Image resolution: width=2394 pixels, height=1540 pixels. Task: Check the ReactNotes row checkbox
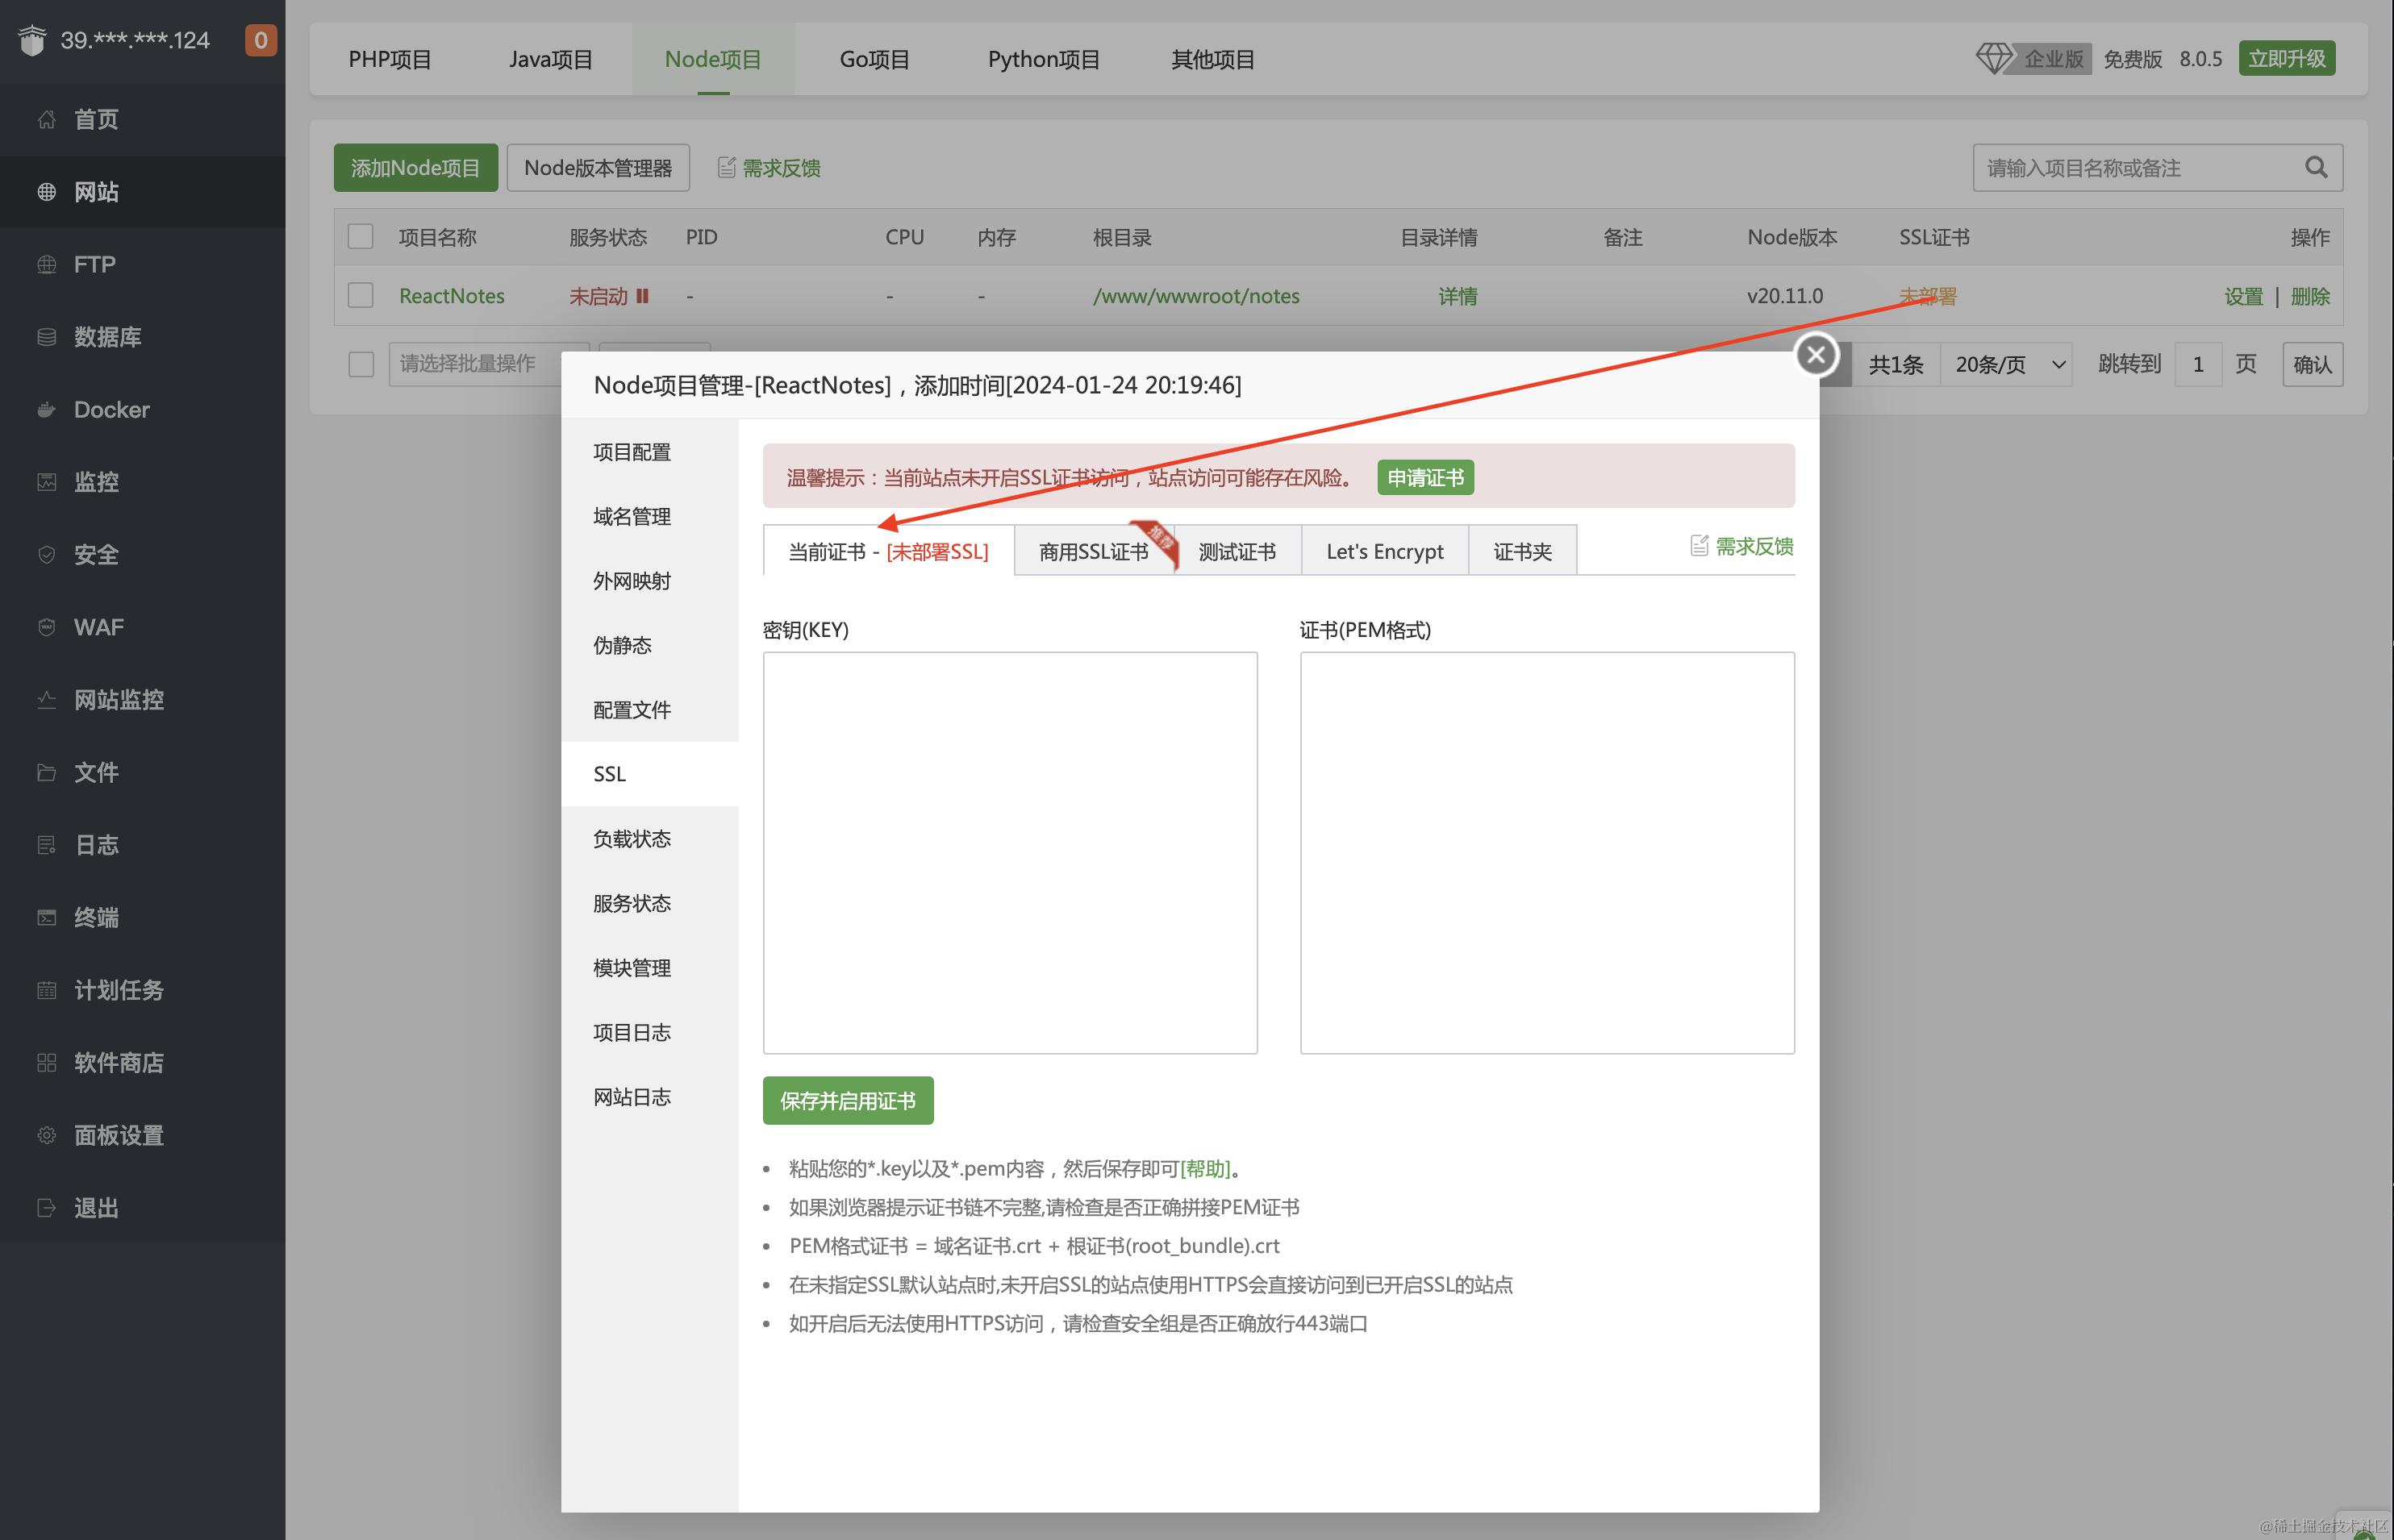361,296
